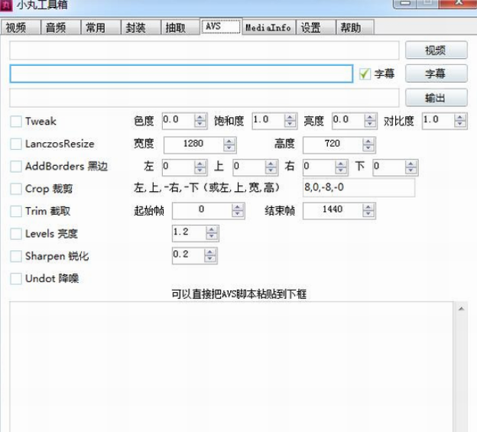Increase the 色度 value with up arrow
Screen dimensions: 477x432
click(200, 117)
